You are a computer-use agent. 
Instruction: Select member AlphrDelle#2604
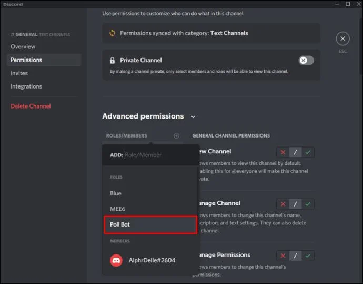pyautogui.click(x=150, y=260)
